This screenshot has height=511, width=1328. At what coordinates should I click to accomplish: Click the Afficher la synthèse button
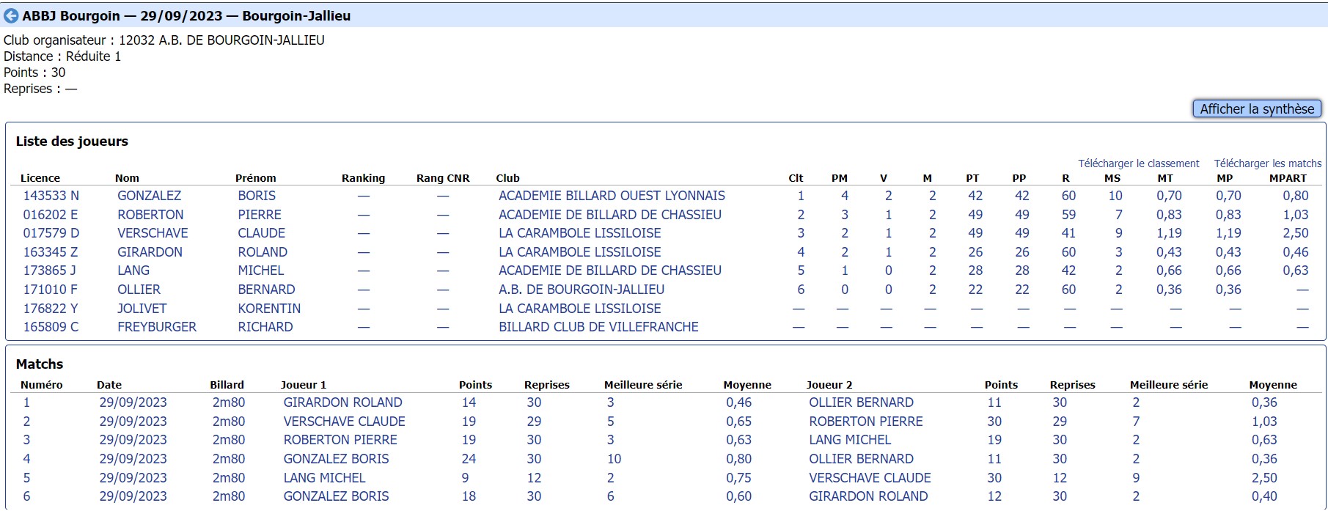coord(1257,109)
